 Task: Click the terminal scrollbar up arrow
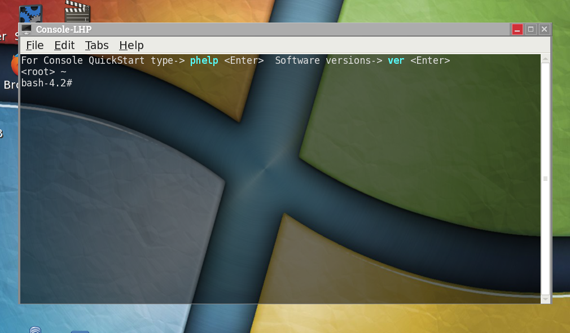coord(545,59)
